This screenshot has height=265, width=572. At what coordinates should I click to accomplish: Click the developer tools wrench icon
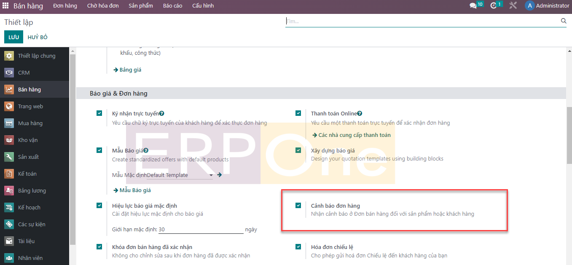tap(513, 6)
